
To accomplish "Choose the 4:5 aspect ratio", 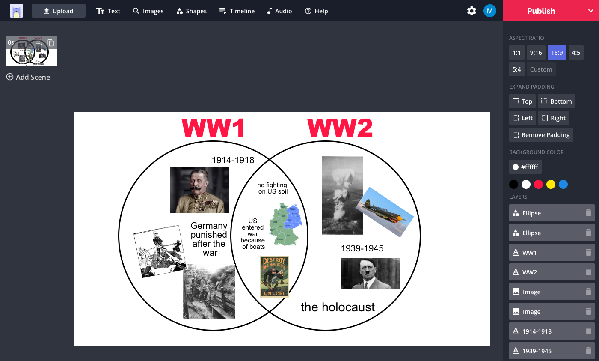I will [576, 53].
